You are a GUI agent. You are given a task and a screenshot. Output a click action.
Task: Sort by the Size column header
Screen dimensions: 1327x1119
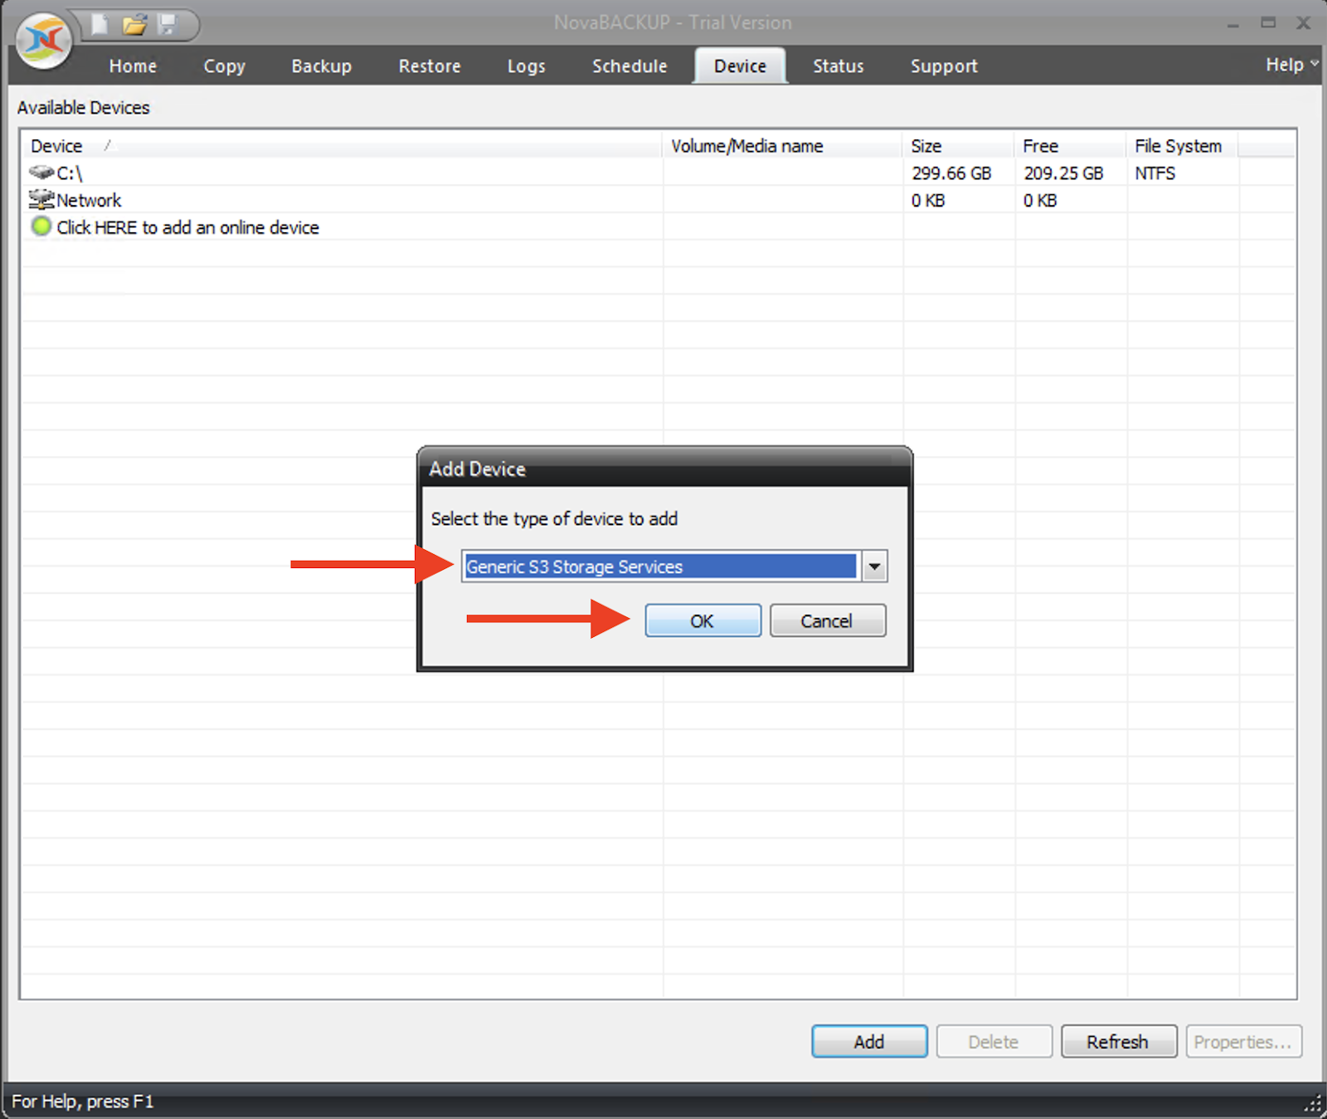(958, 146)
